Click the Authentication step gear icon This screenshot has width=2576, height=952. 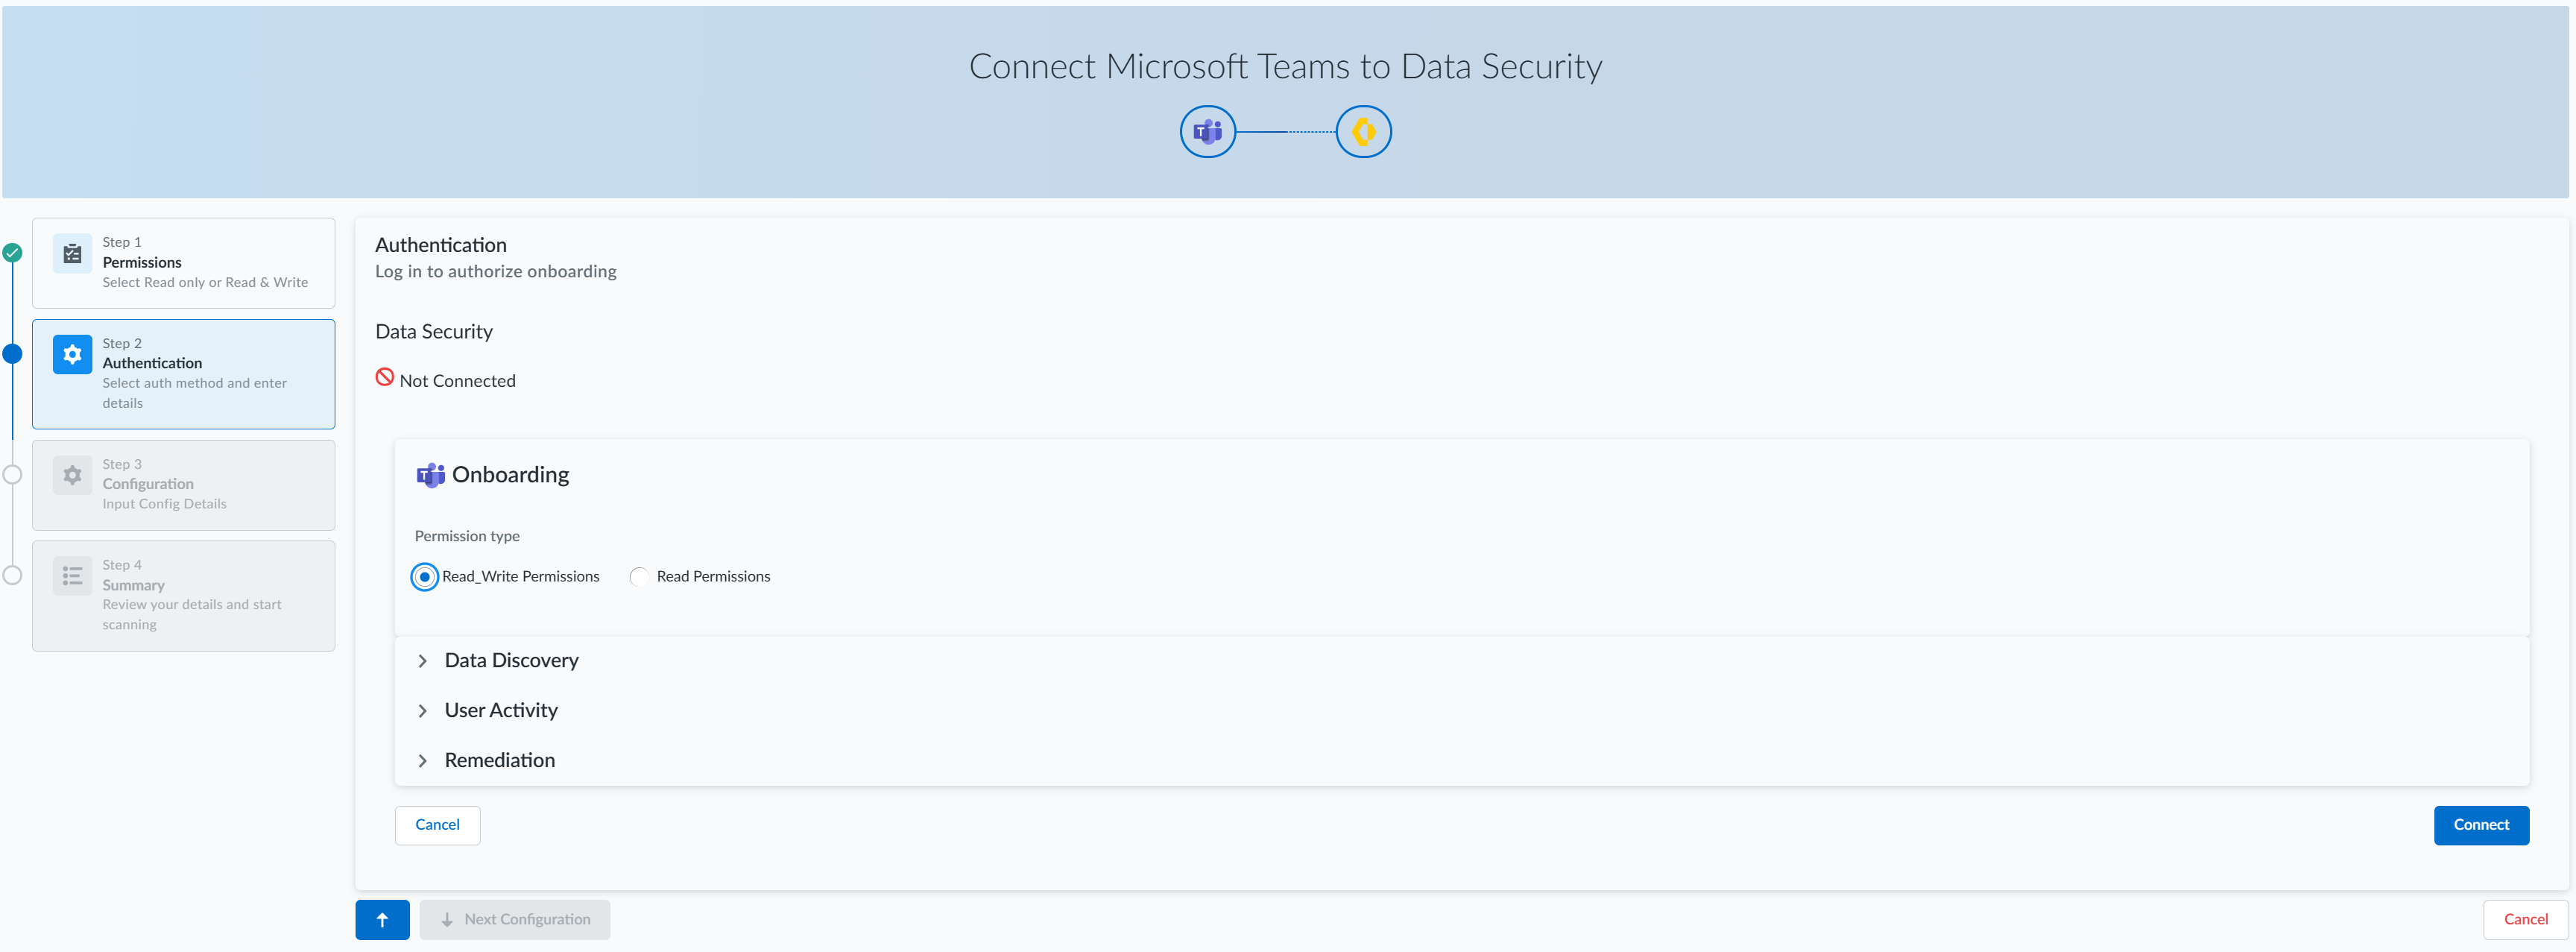tap(72, 354)
